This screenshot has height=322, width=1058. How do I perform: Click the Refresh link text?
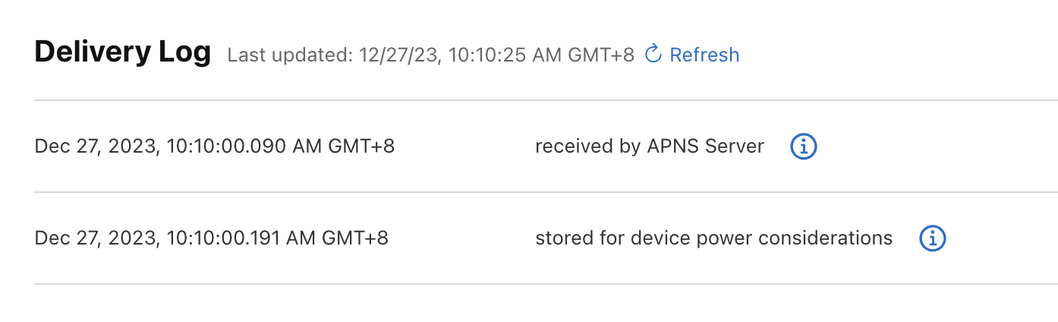click(x=704, y=55)
